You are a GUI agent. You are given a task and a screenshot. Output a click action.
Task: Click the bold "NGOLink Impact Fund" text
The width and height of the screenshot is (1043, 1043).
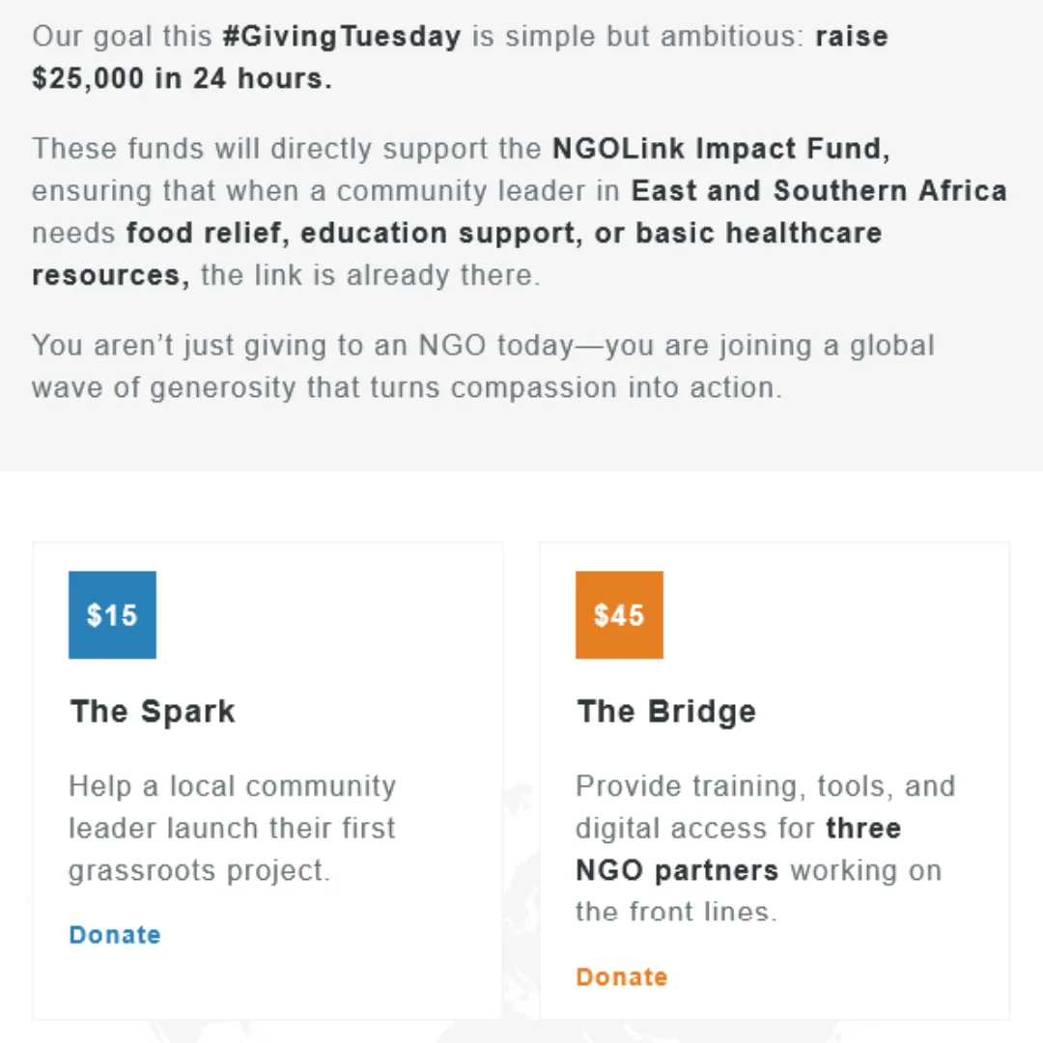click(x=720, y=149)
